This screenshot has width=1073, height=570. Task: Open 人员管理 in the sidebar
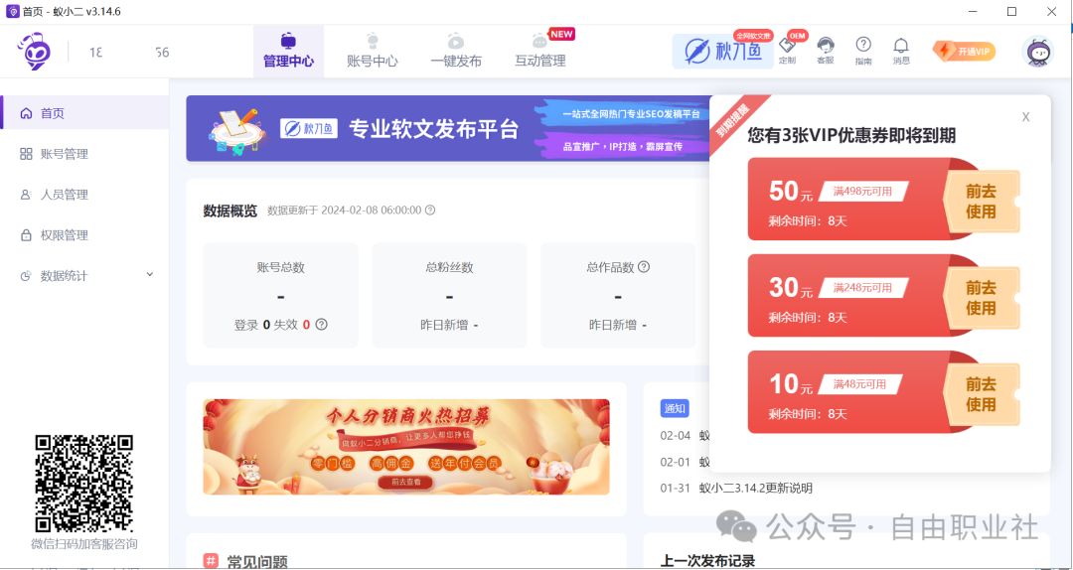coord(84,195)
